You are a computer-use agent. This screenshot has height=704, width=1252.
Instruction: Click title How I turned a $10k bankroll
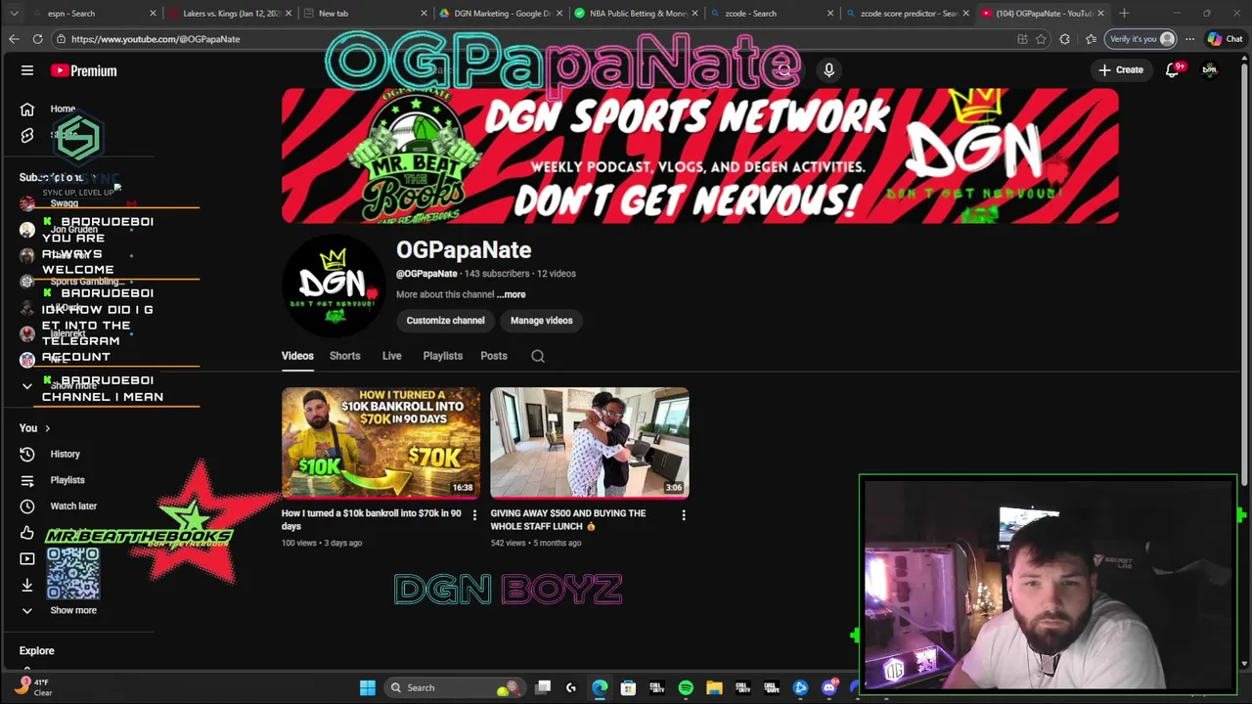click(x=372, y=519)
